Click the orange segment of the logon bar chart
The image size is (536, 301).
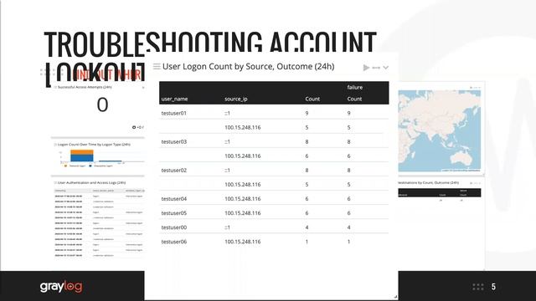82,152
